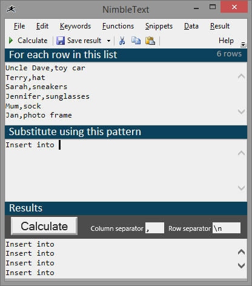This screenshot has height=286, width=252.
Task: Expand the toolbar overflow arrow
Action: pyautogui.click(x=243, y=44)
